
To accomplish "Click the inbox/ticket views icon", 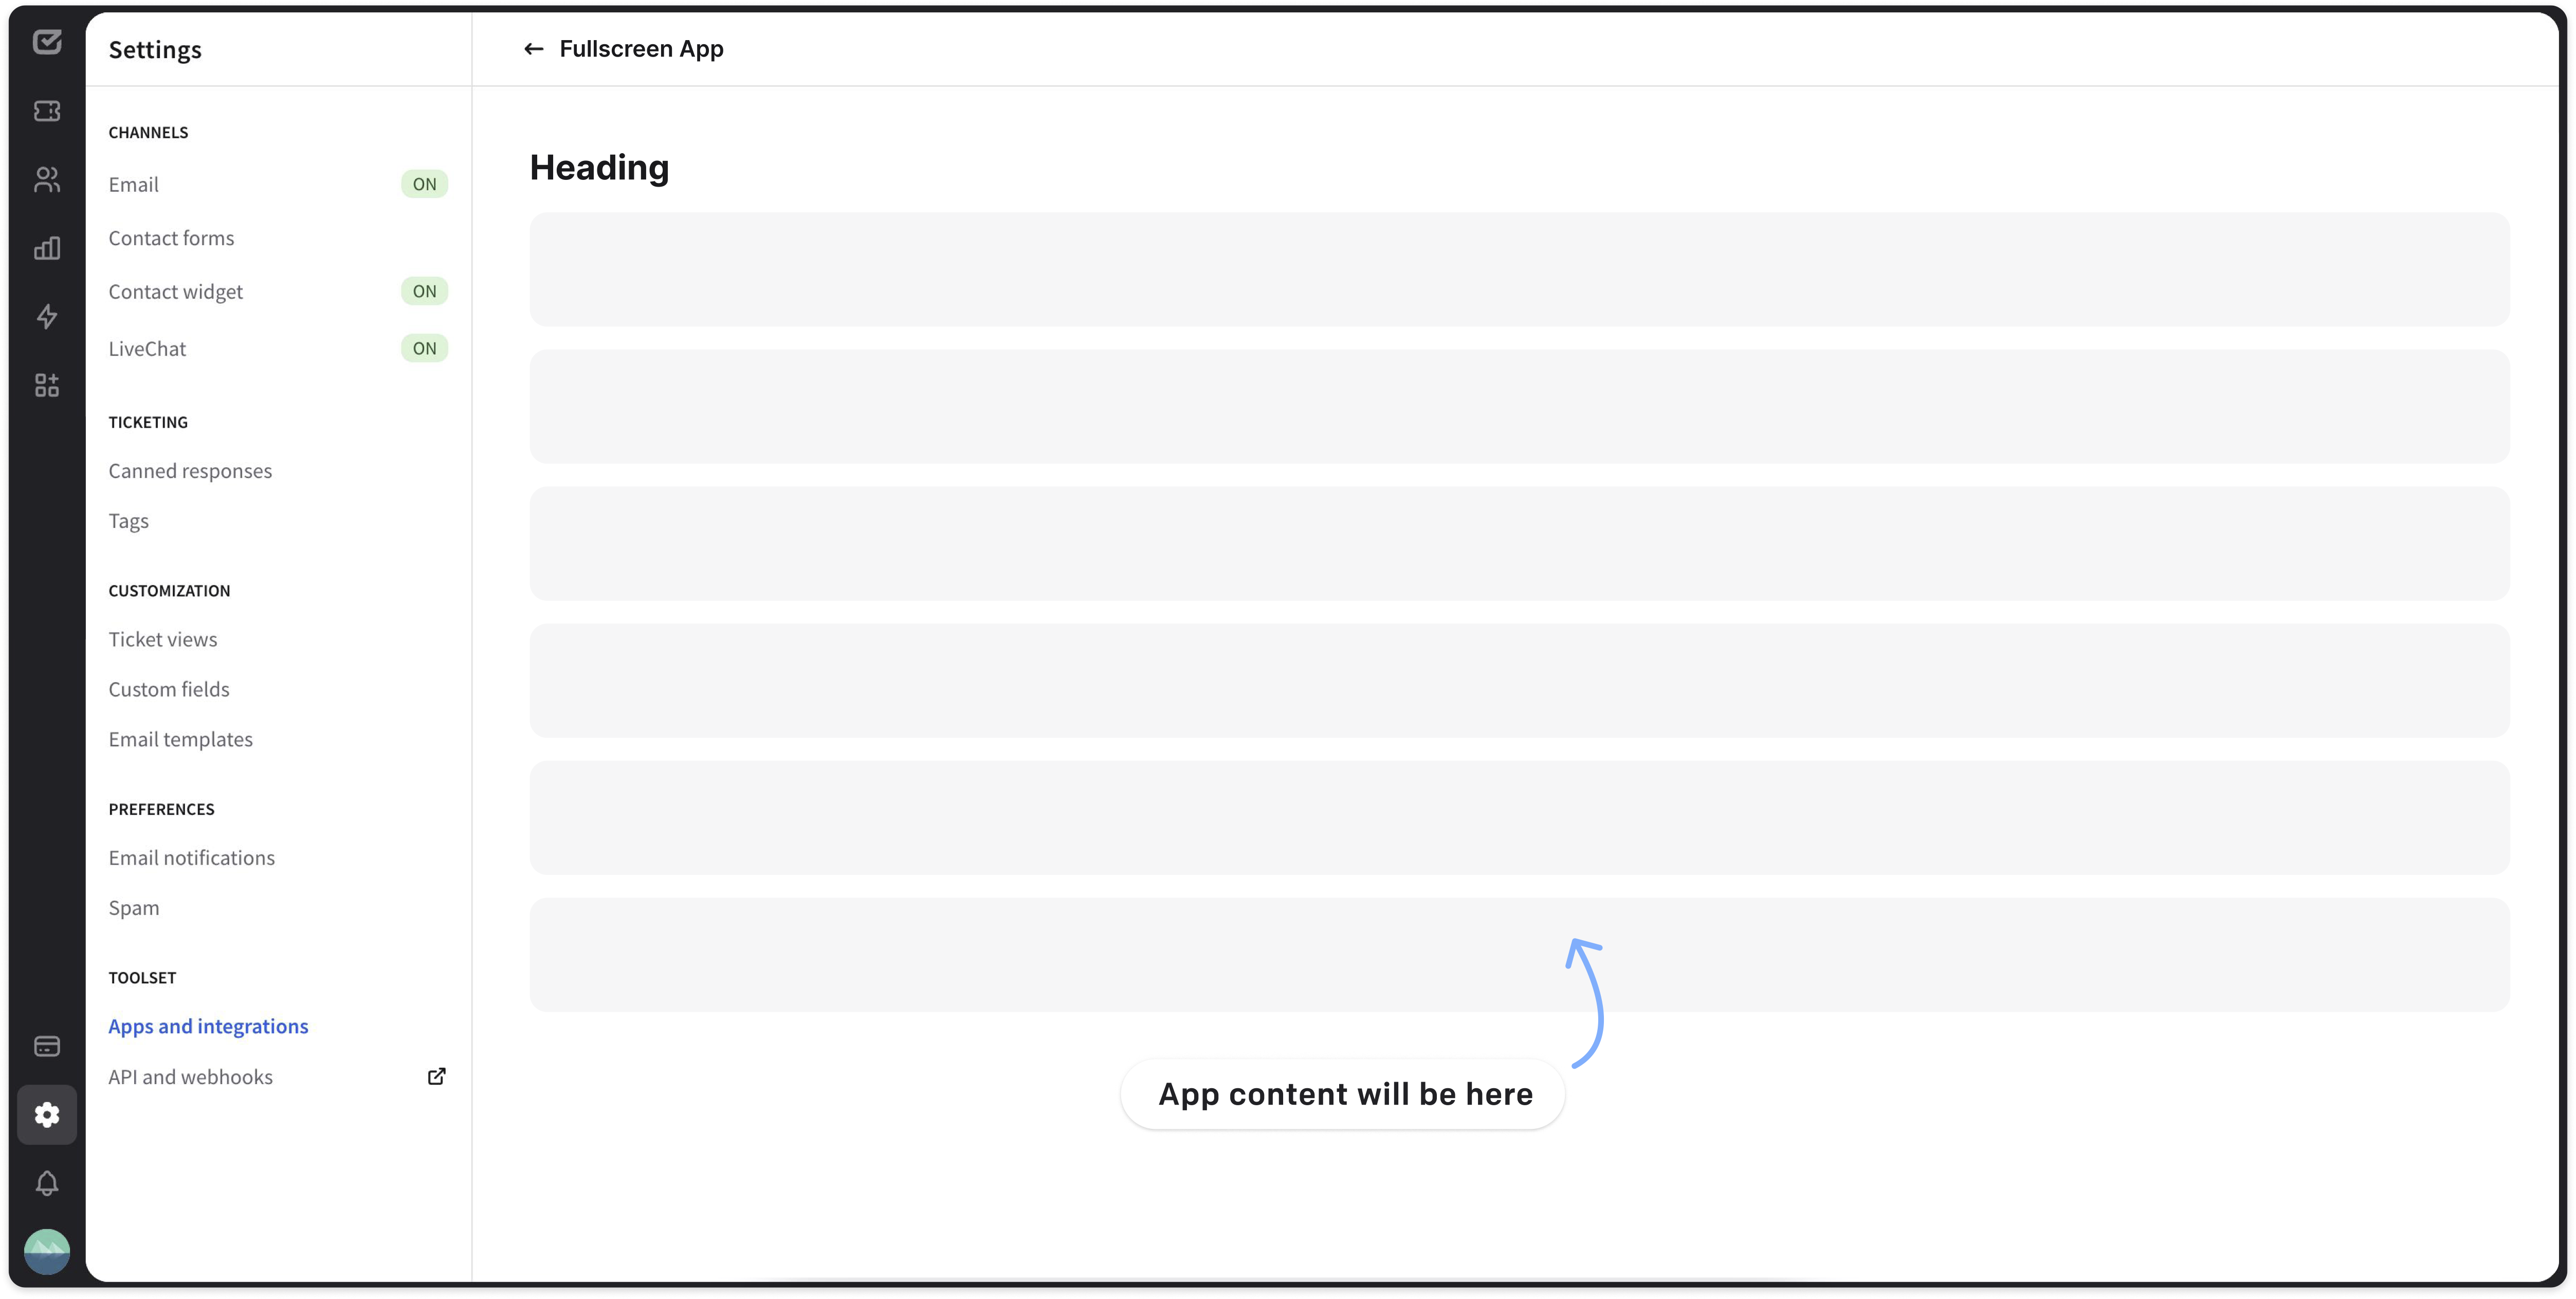I will point(45,111).
